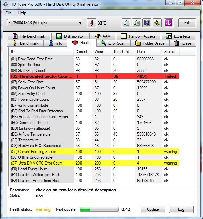Select the Seek Error Rate row

coord(95,82)
